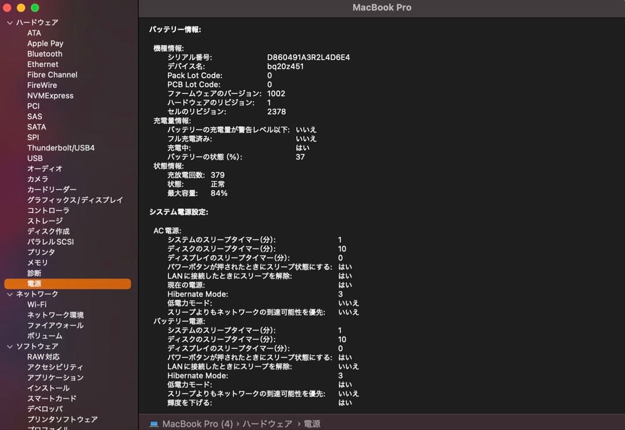The image size is (625, 430).
Task: View the SATA device information
Action: point(36,127)
